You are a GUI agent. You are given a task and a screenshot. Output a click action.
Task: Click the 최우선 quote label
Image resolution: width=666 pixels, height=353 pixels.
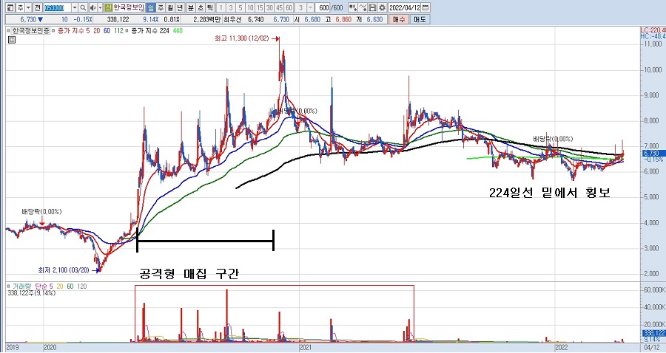pos(232,19)
